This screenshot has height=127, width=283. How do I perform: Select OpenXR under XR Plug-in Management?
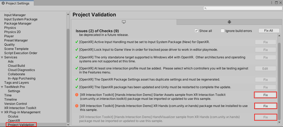coord(14,121)
